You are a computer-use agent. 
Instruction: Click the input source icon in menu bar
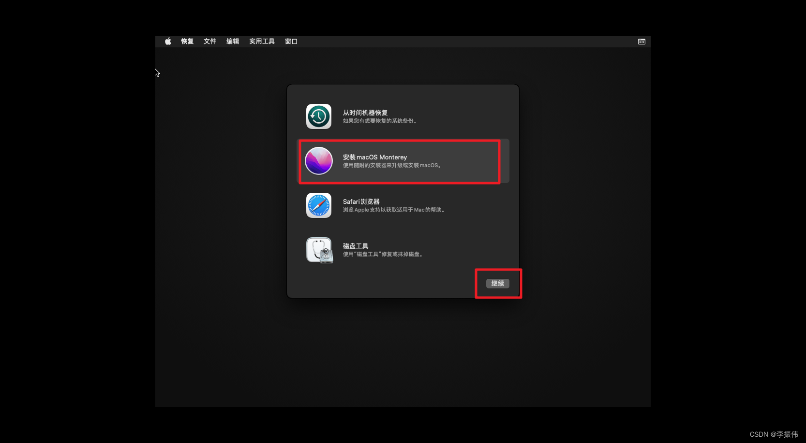[642, 42]
